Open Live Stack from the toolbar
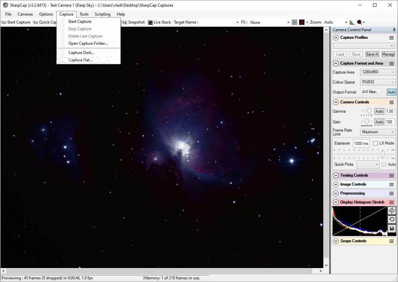 [160, 22]
